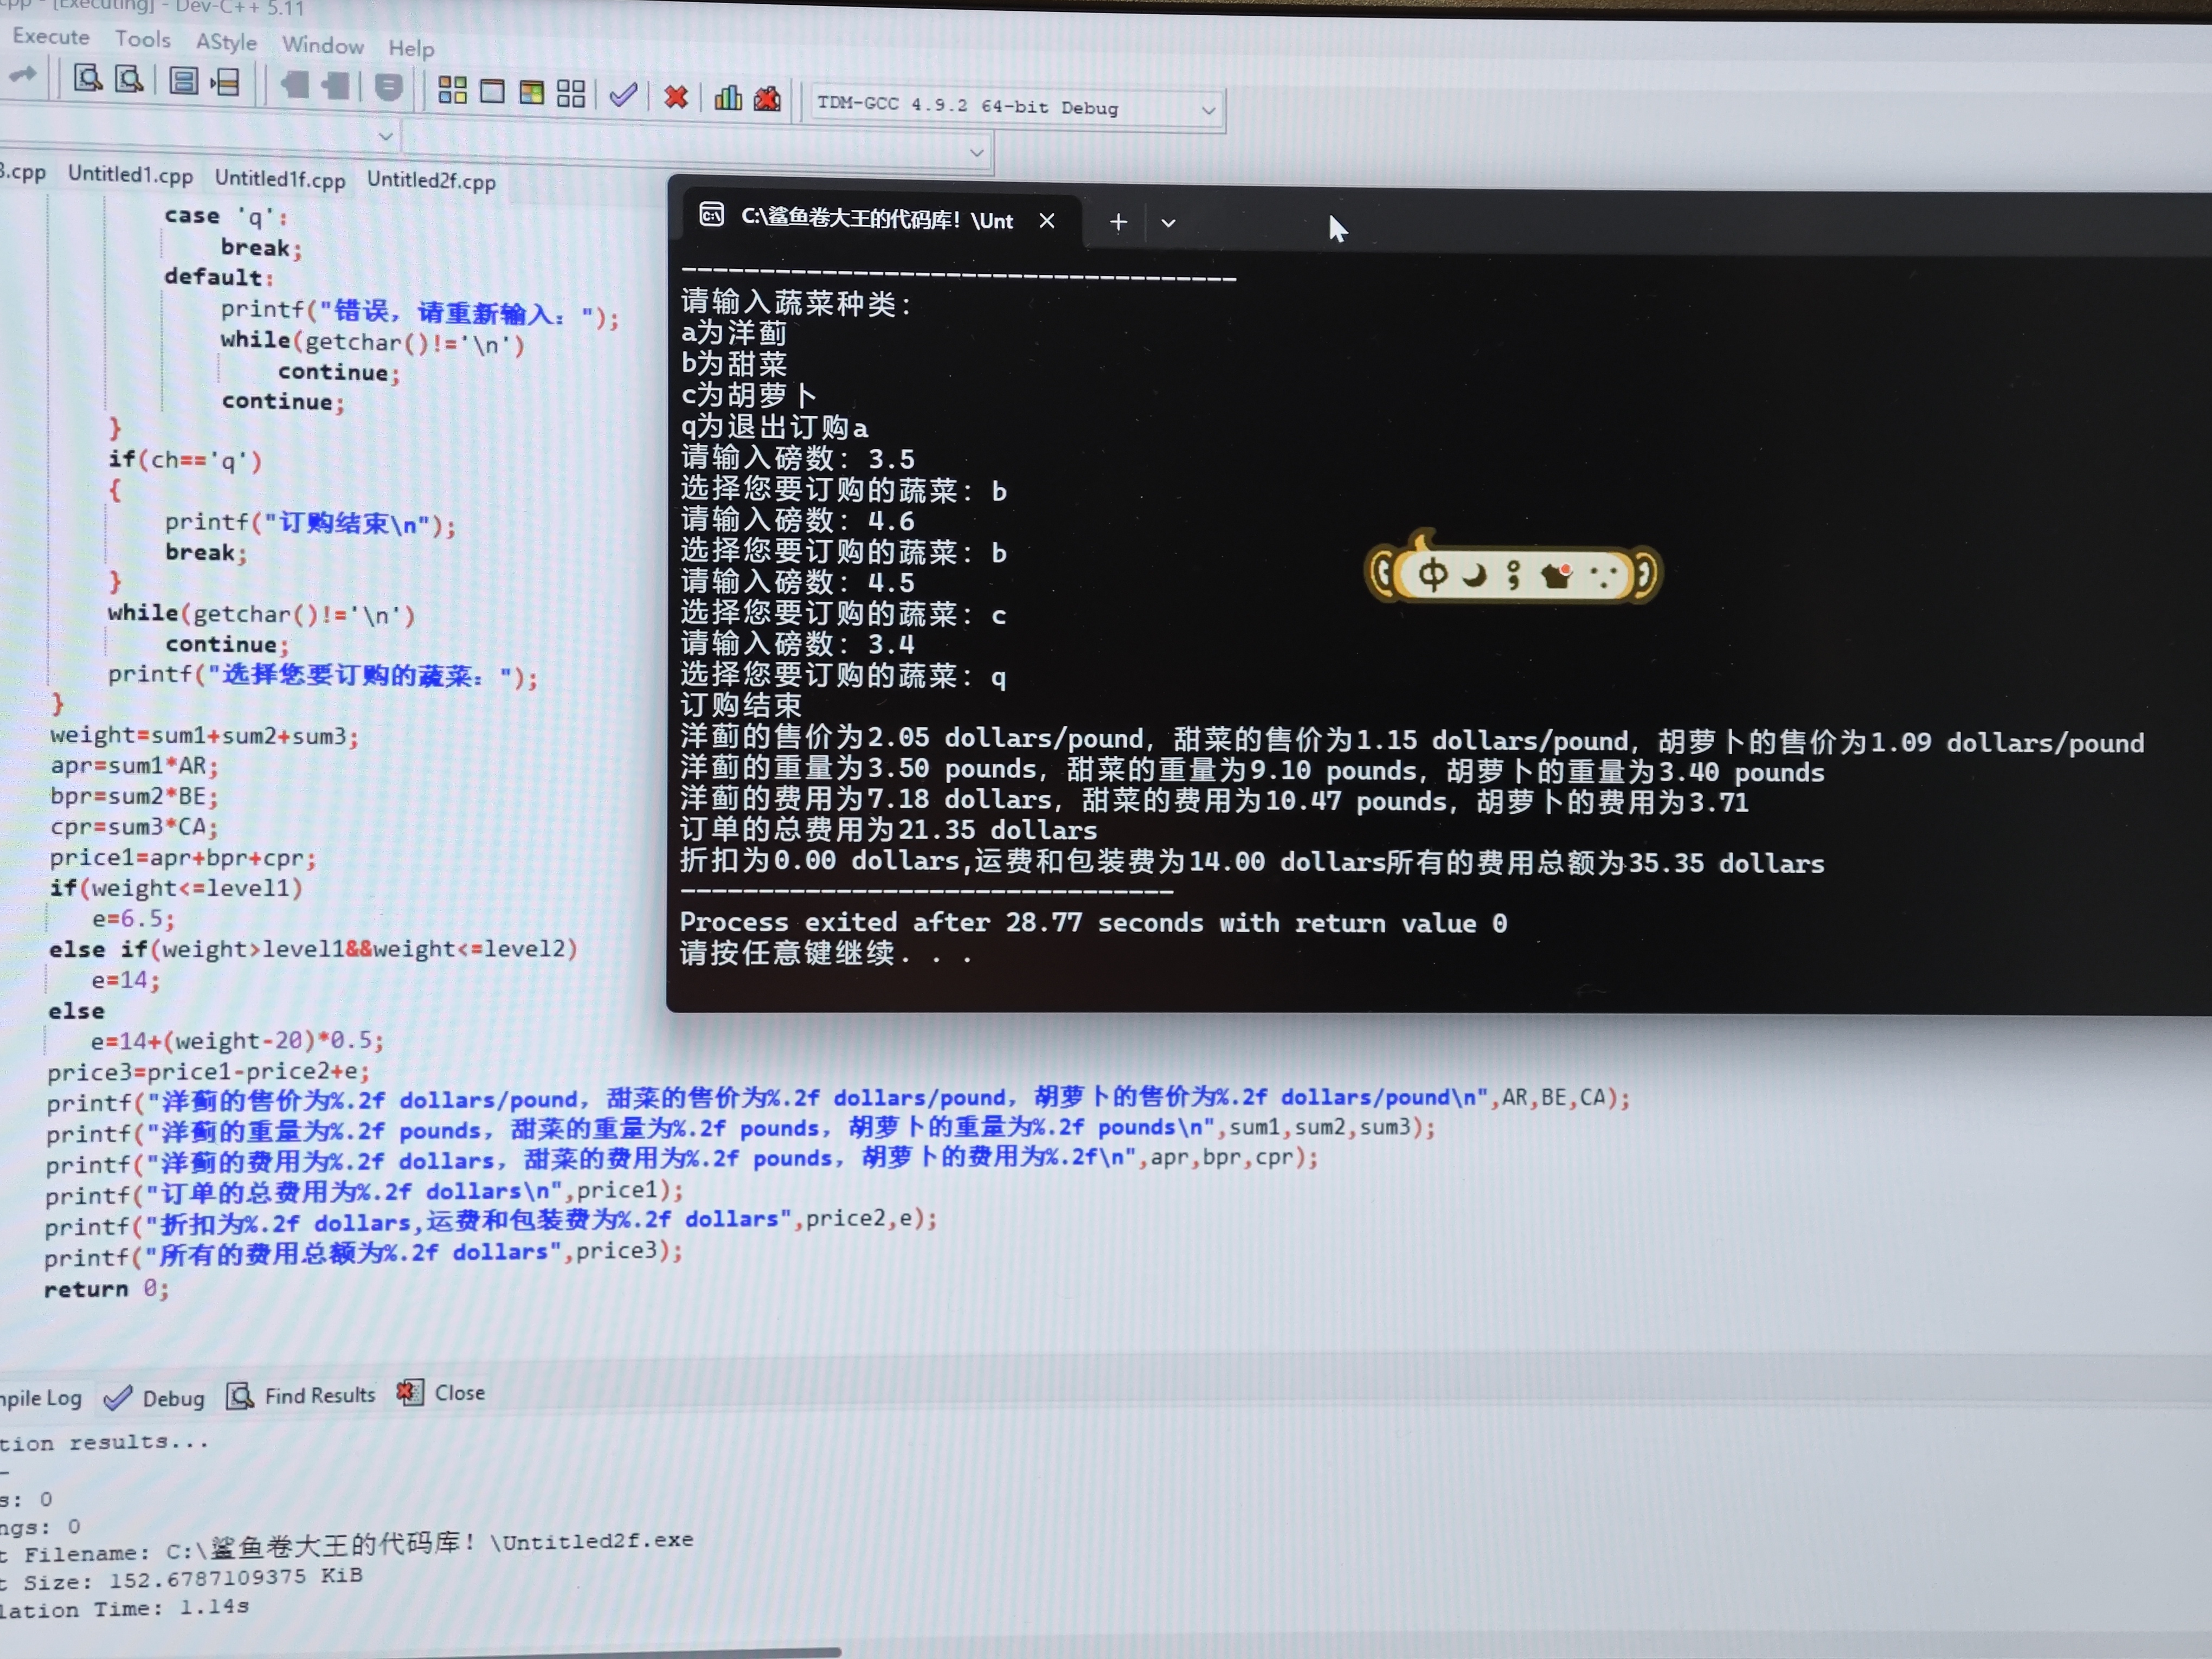Click the Compile & Run icon

point(531,93)
